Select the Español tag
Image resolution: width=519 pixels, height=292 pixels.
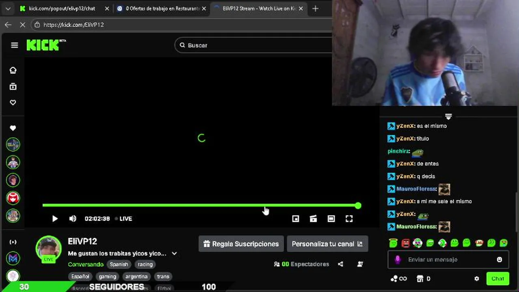click(x=80, y=277)
